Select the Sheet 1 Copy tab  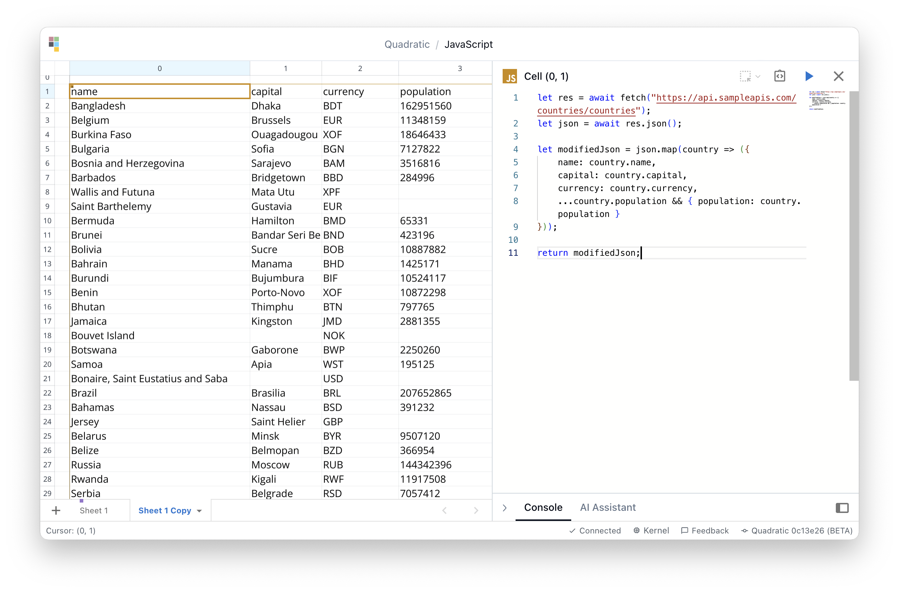coord(165,510)
